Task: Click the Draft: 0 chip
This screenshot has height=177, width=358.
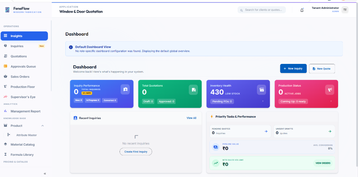Action: (148, 101)
